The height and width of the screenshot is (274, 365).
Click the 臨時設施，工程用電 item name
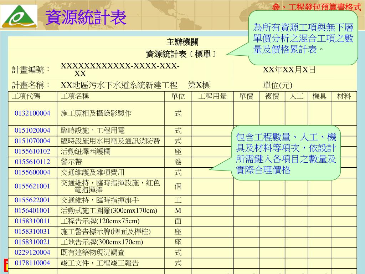click(x=93, y=131)
